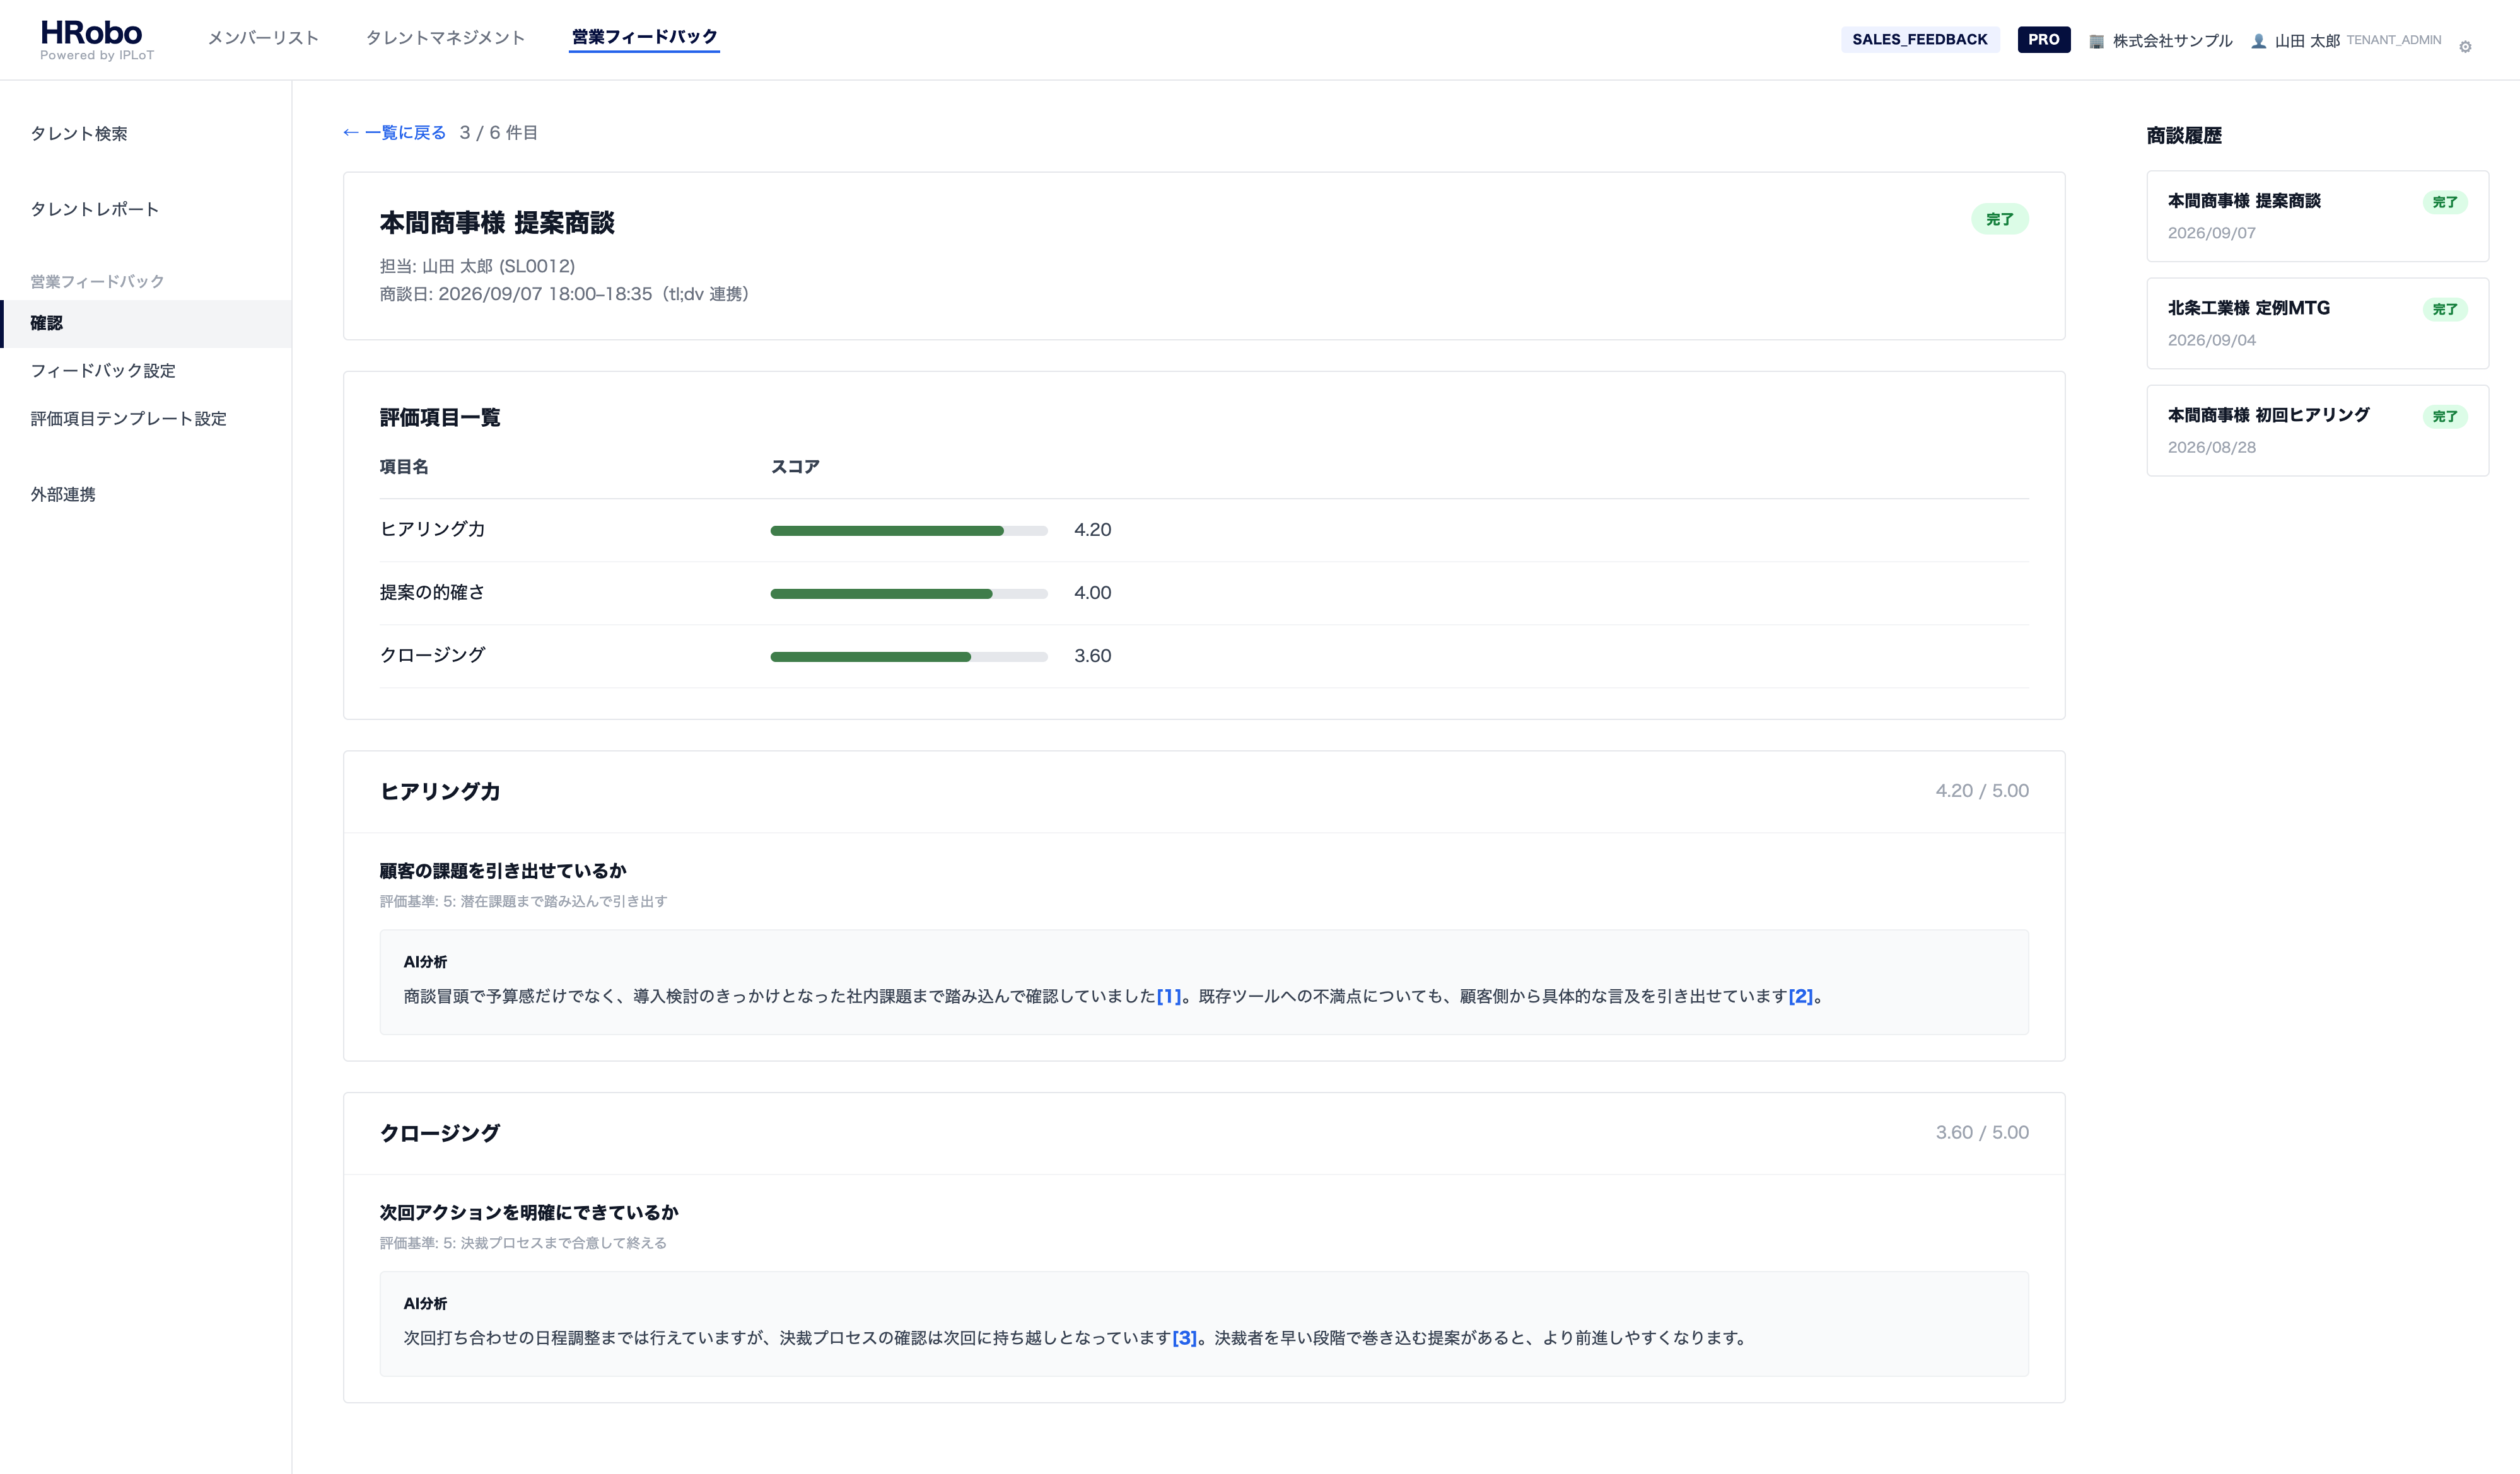Screen dimensions: 2520x1474
Task: Click the 山田 太郎 user name in header
Action: (x=2307, y=41)
